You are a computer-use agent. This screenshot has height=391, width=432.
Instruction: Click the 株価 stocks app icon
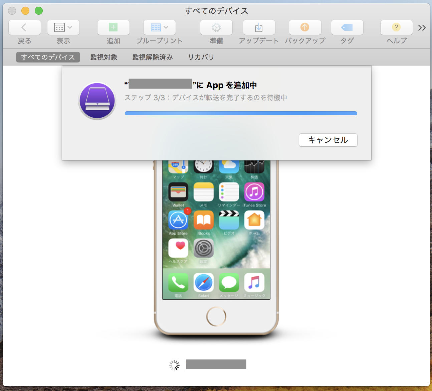(x=254, y=166)
